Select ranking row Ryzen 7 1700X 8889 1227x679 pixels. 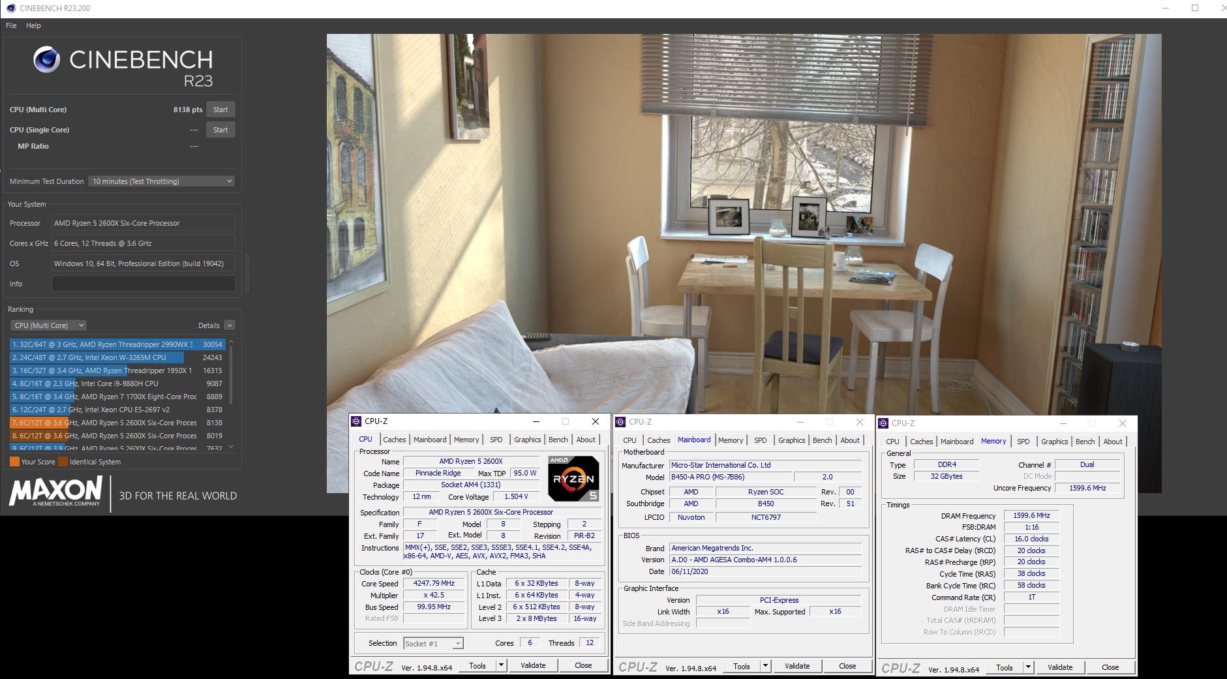(x=117, y=397)
